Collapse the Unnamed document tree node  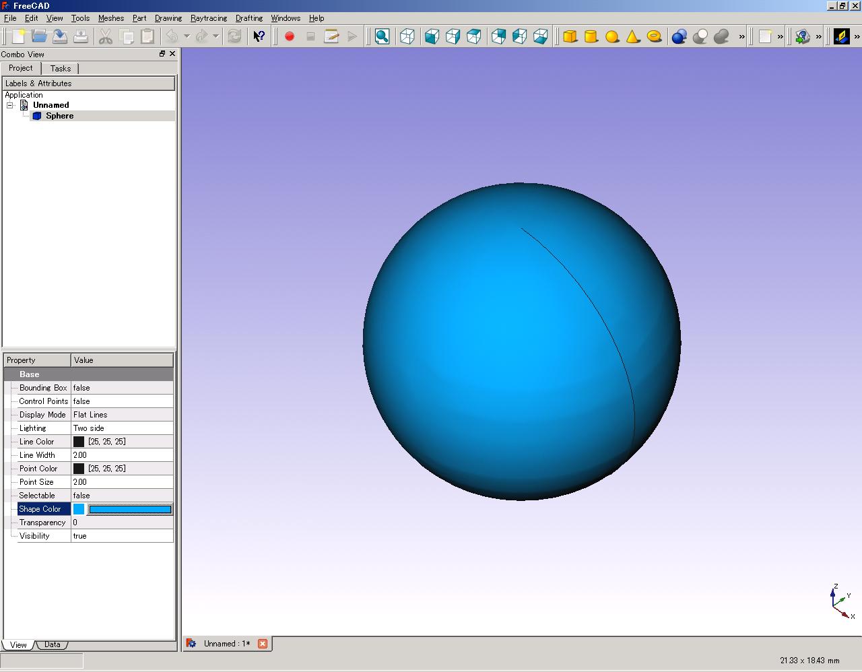pos(10,105)
